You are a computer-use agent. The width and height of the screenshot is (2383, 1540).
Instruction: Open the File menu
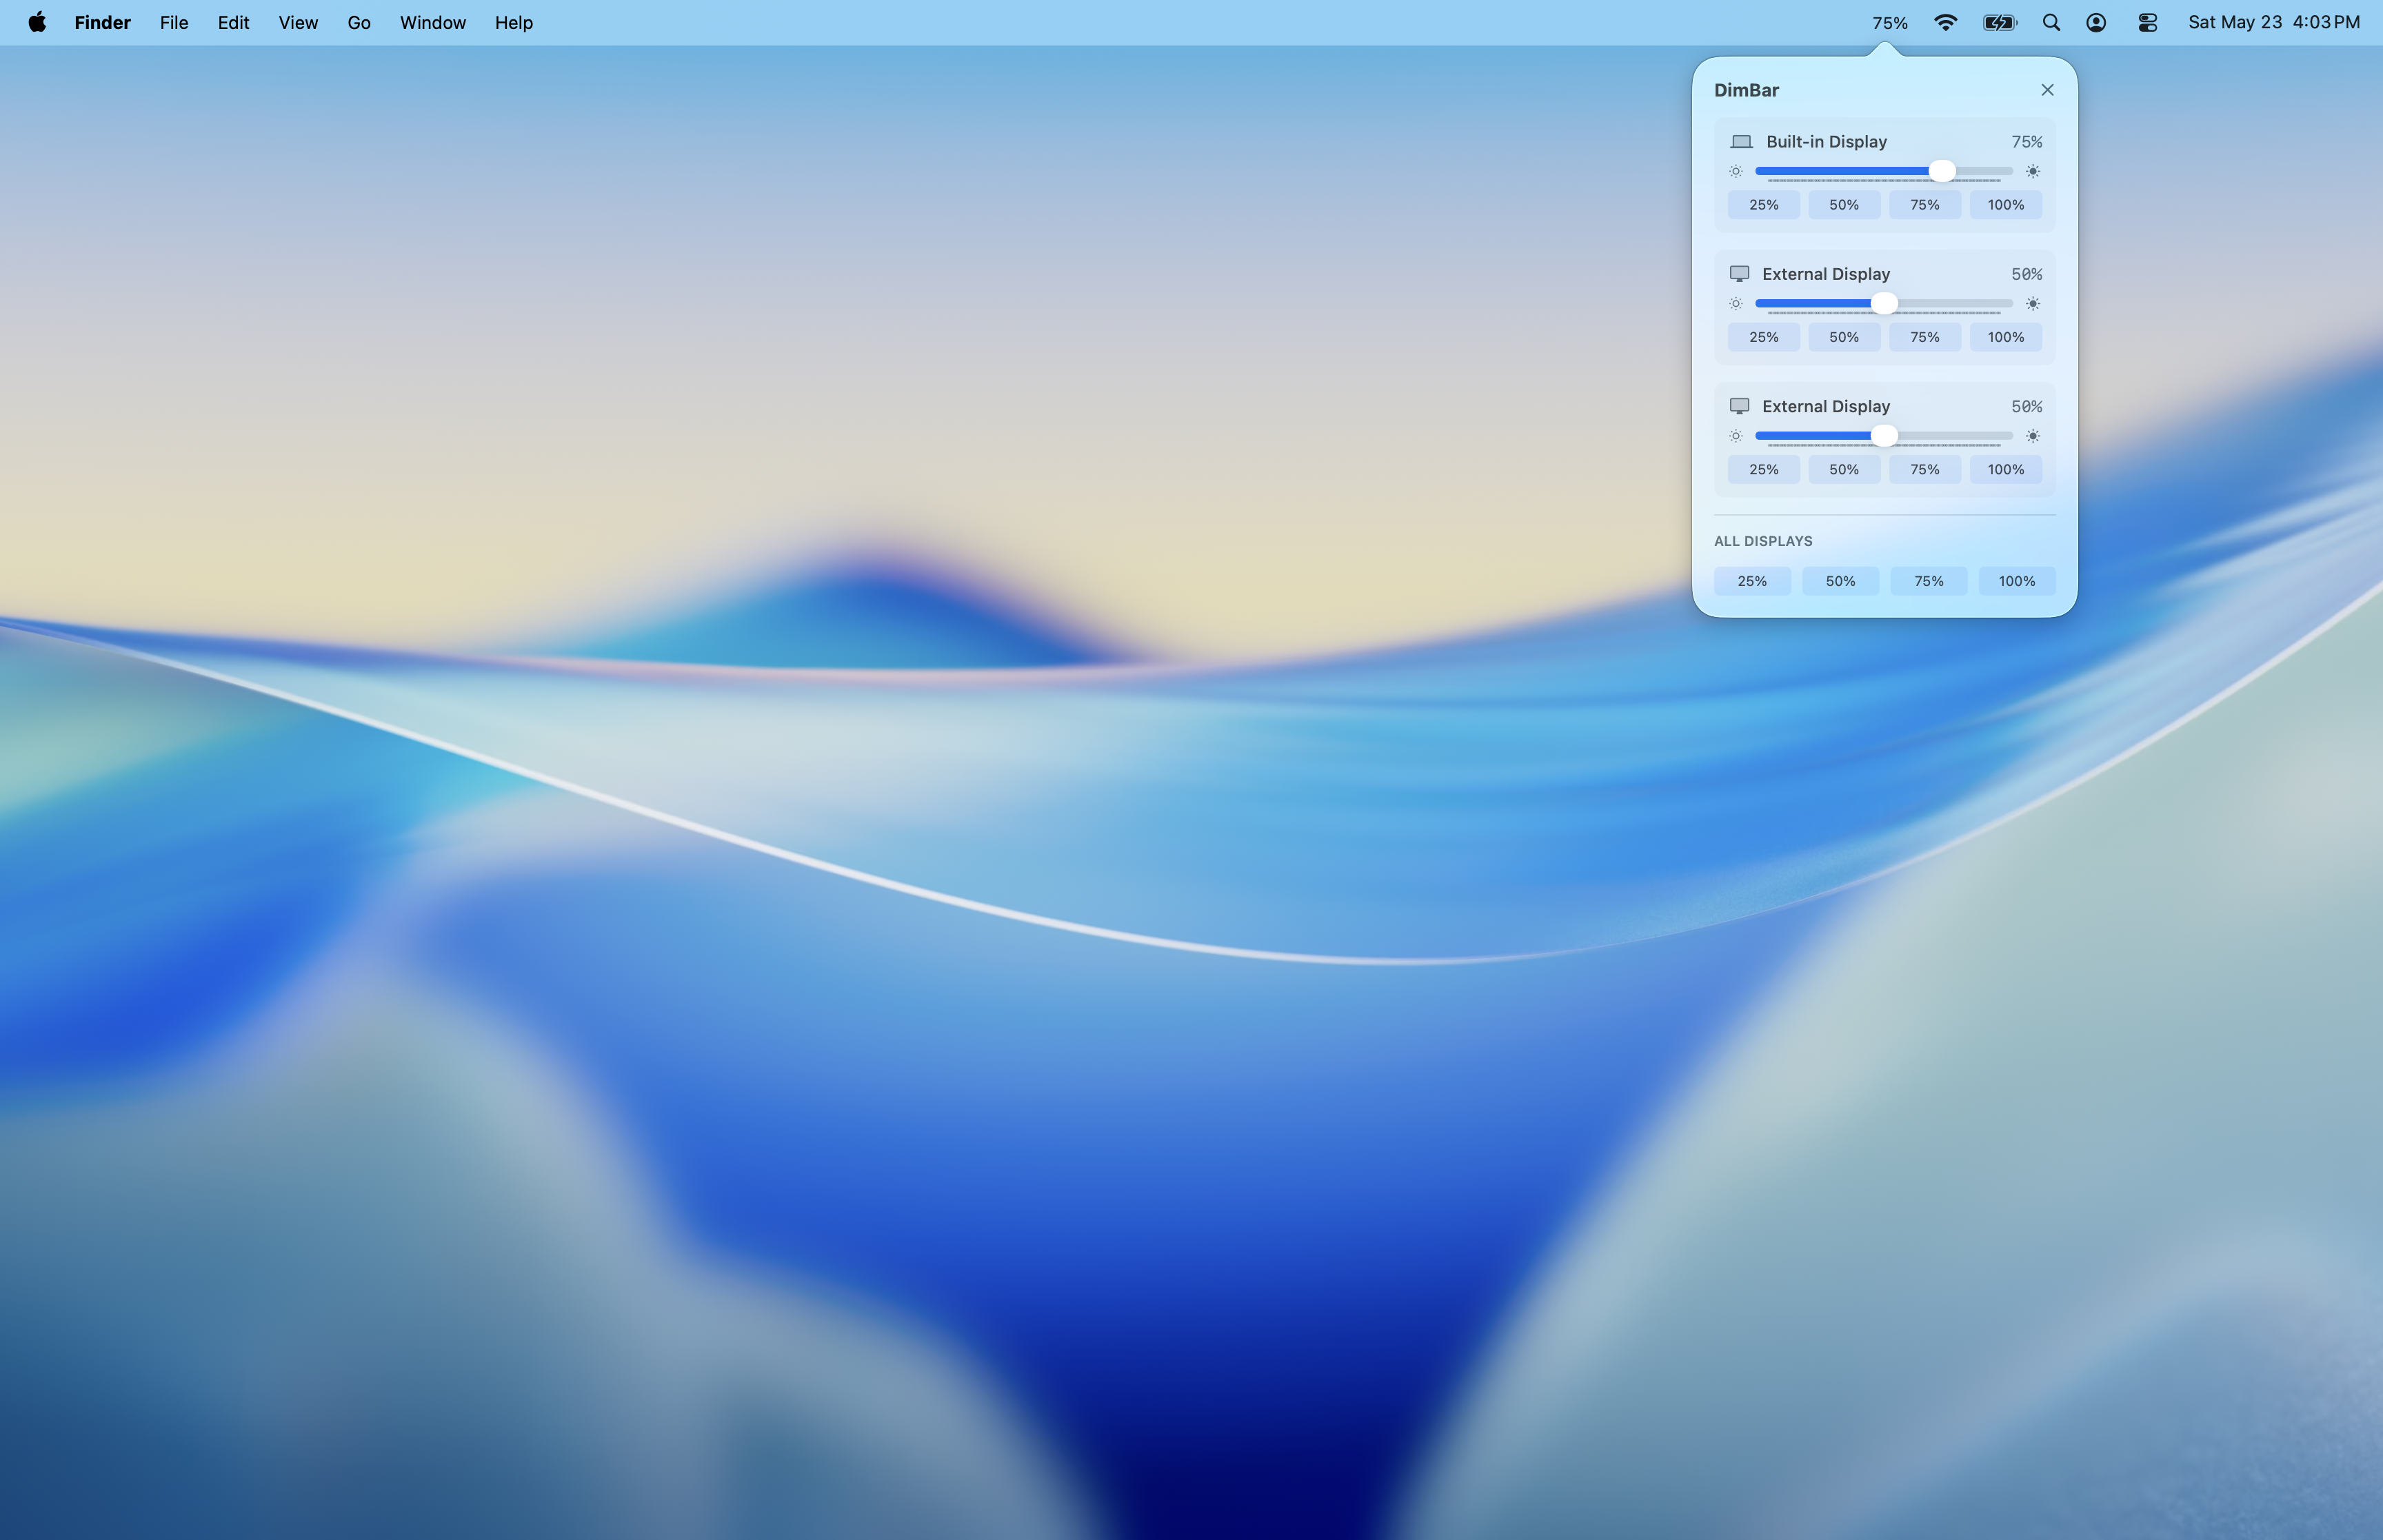[x=174, y=22]
